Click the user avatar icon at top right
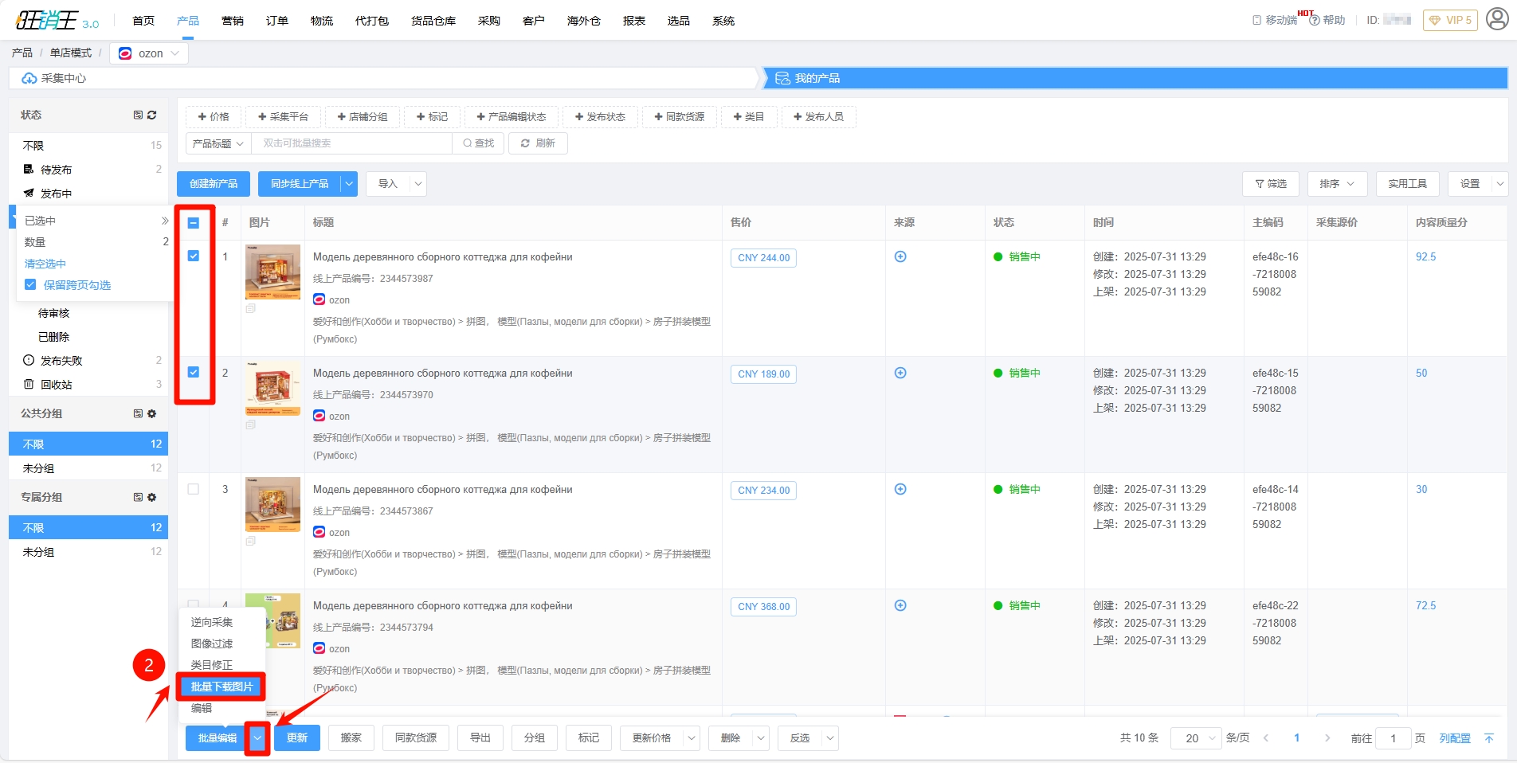1517x763 pixels. click(1497, 20)
